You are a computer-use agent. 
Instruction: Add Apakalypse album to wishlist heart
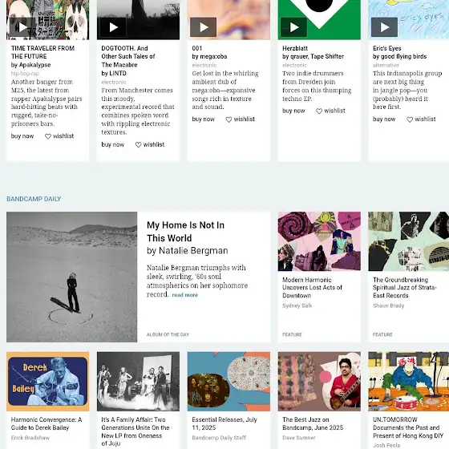(x=59, y=136)
